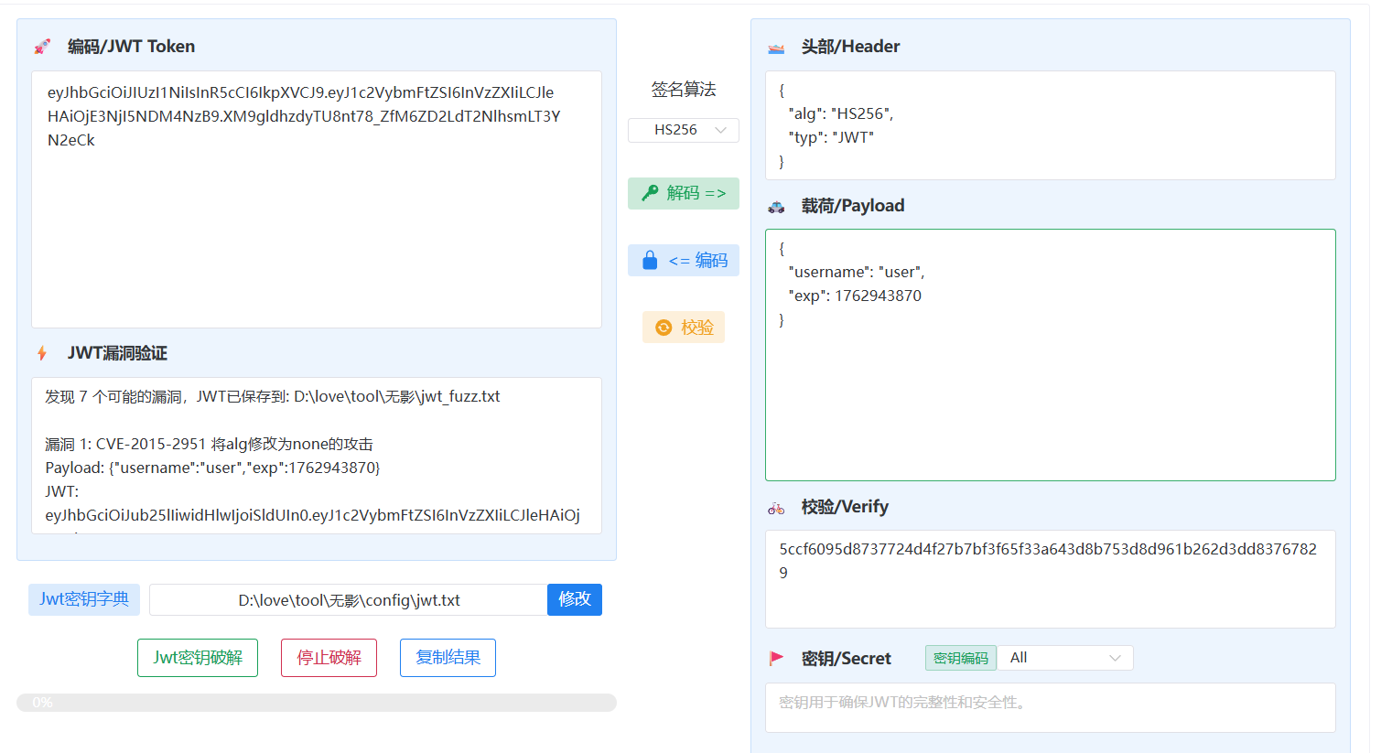Viewport: 1392px width, 753px height.
Task: Click the 密钥编码 tag label
Action: (x=961, y=658)
